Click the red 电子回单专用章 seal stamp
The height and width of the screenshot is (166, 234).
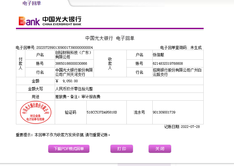coord(36,112)
